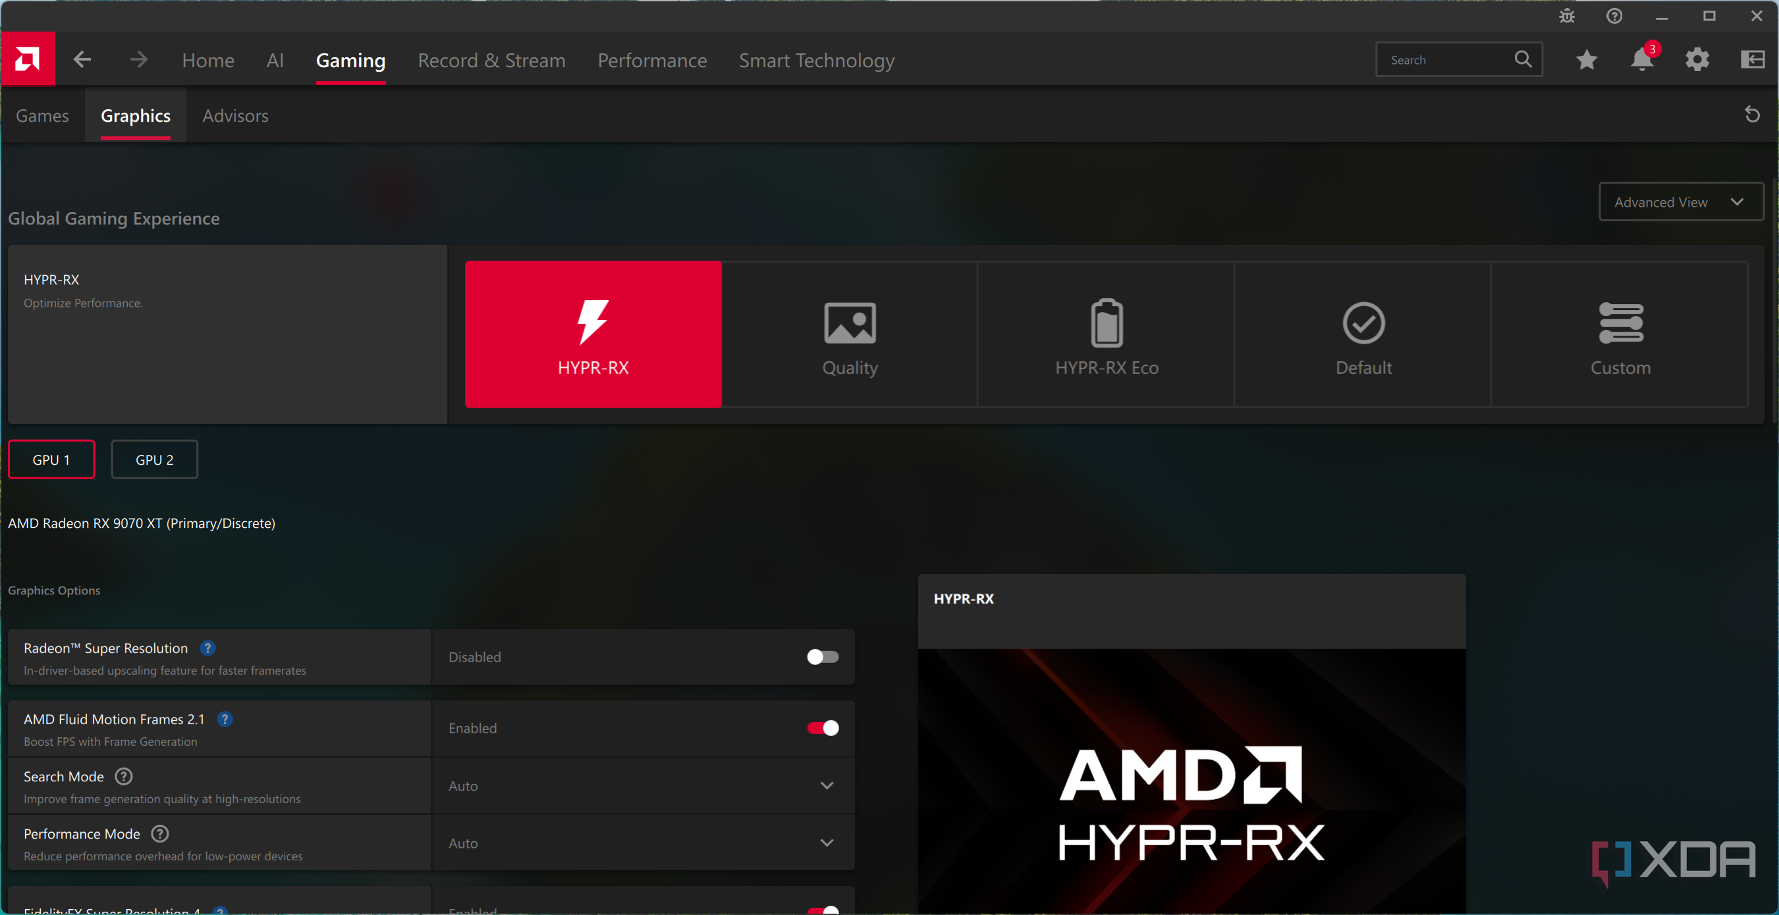Open the Advisors sub-tab

[x=234, y=116]
